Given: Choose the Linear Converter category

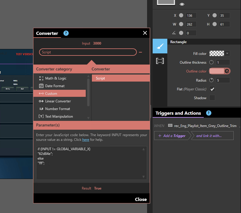Looking at the screenshot, I should (58, 101).
